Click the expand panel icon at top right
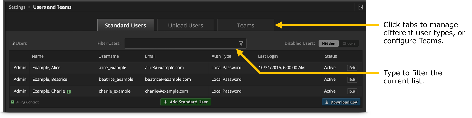 click(x=360, y=7)
